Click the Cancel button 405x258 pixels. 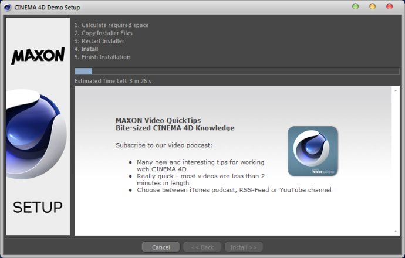[161, 247]
